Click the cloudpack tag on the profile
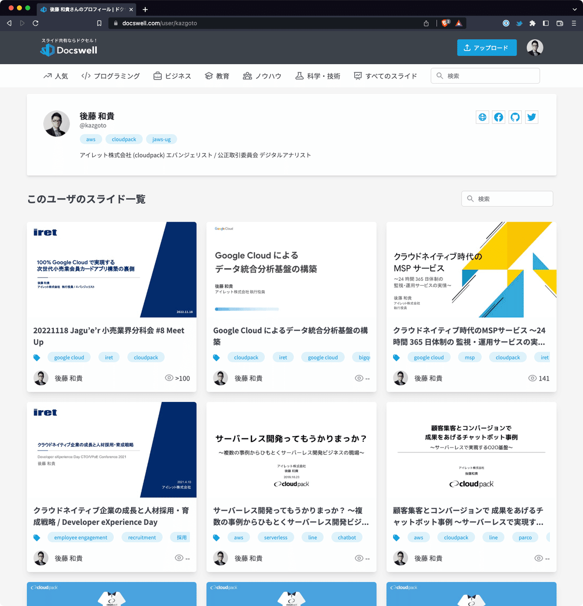 coord(124,139)
